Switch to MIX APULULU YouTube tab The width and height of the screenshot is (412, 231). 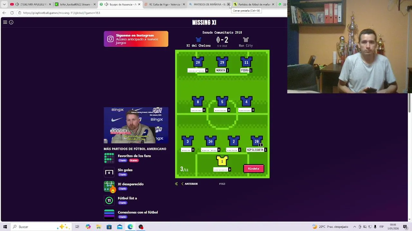(x=31, y=4)
